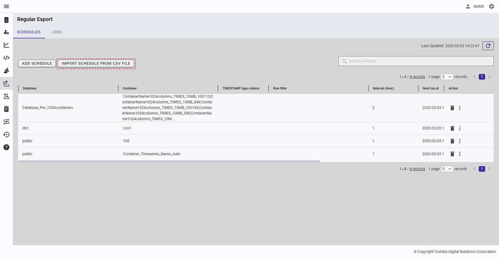Go to next page in top pagination
The image size is (499, 258).
pyautogui.click(x=489, y=77)
